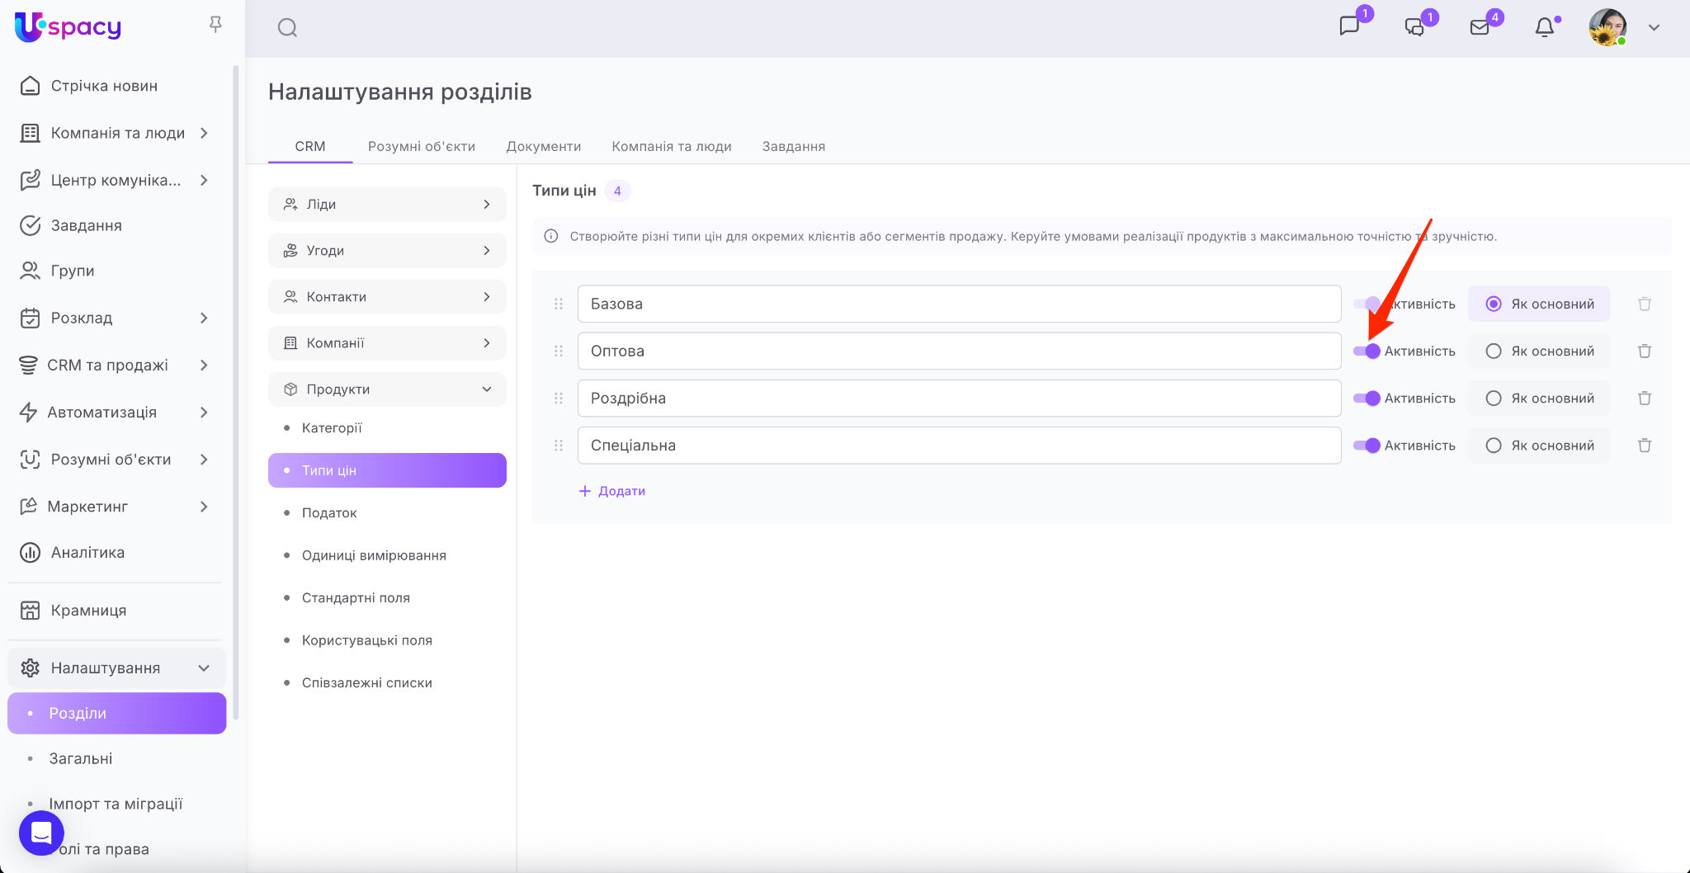
Task: Open user profile dropdown arrow
Action: click(1654, 28)
